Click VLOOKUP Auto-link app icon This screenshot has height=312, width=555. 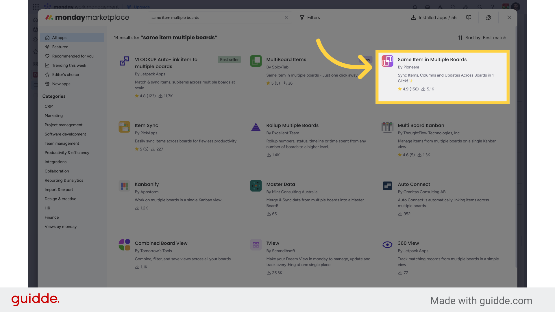(124, 61)
